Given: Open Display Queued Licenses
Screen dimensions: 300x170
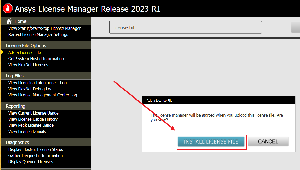Looking at the screenshot, I should [x=31, y=162].
